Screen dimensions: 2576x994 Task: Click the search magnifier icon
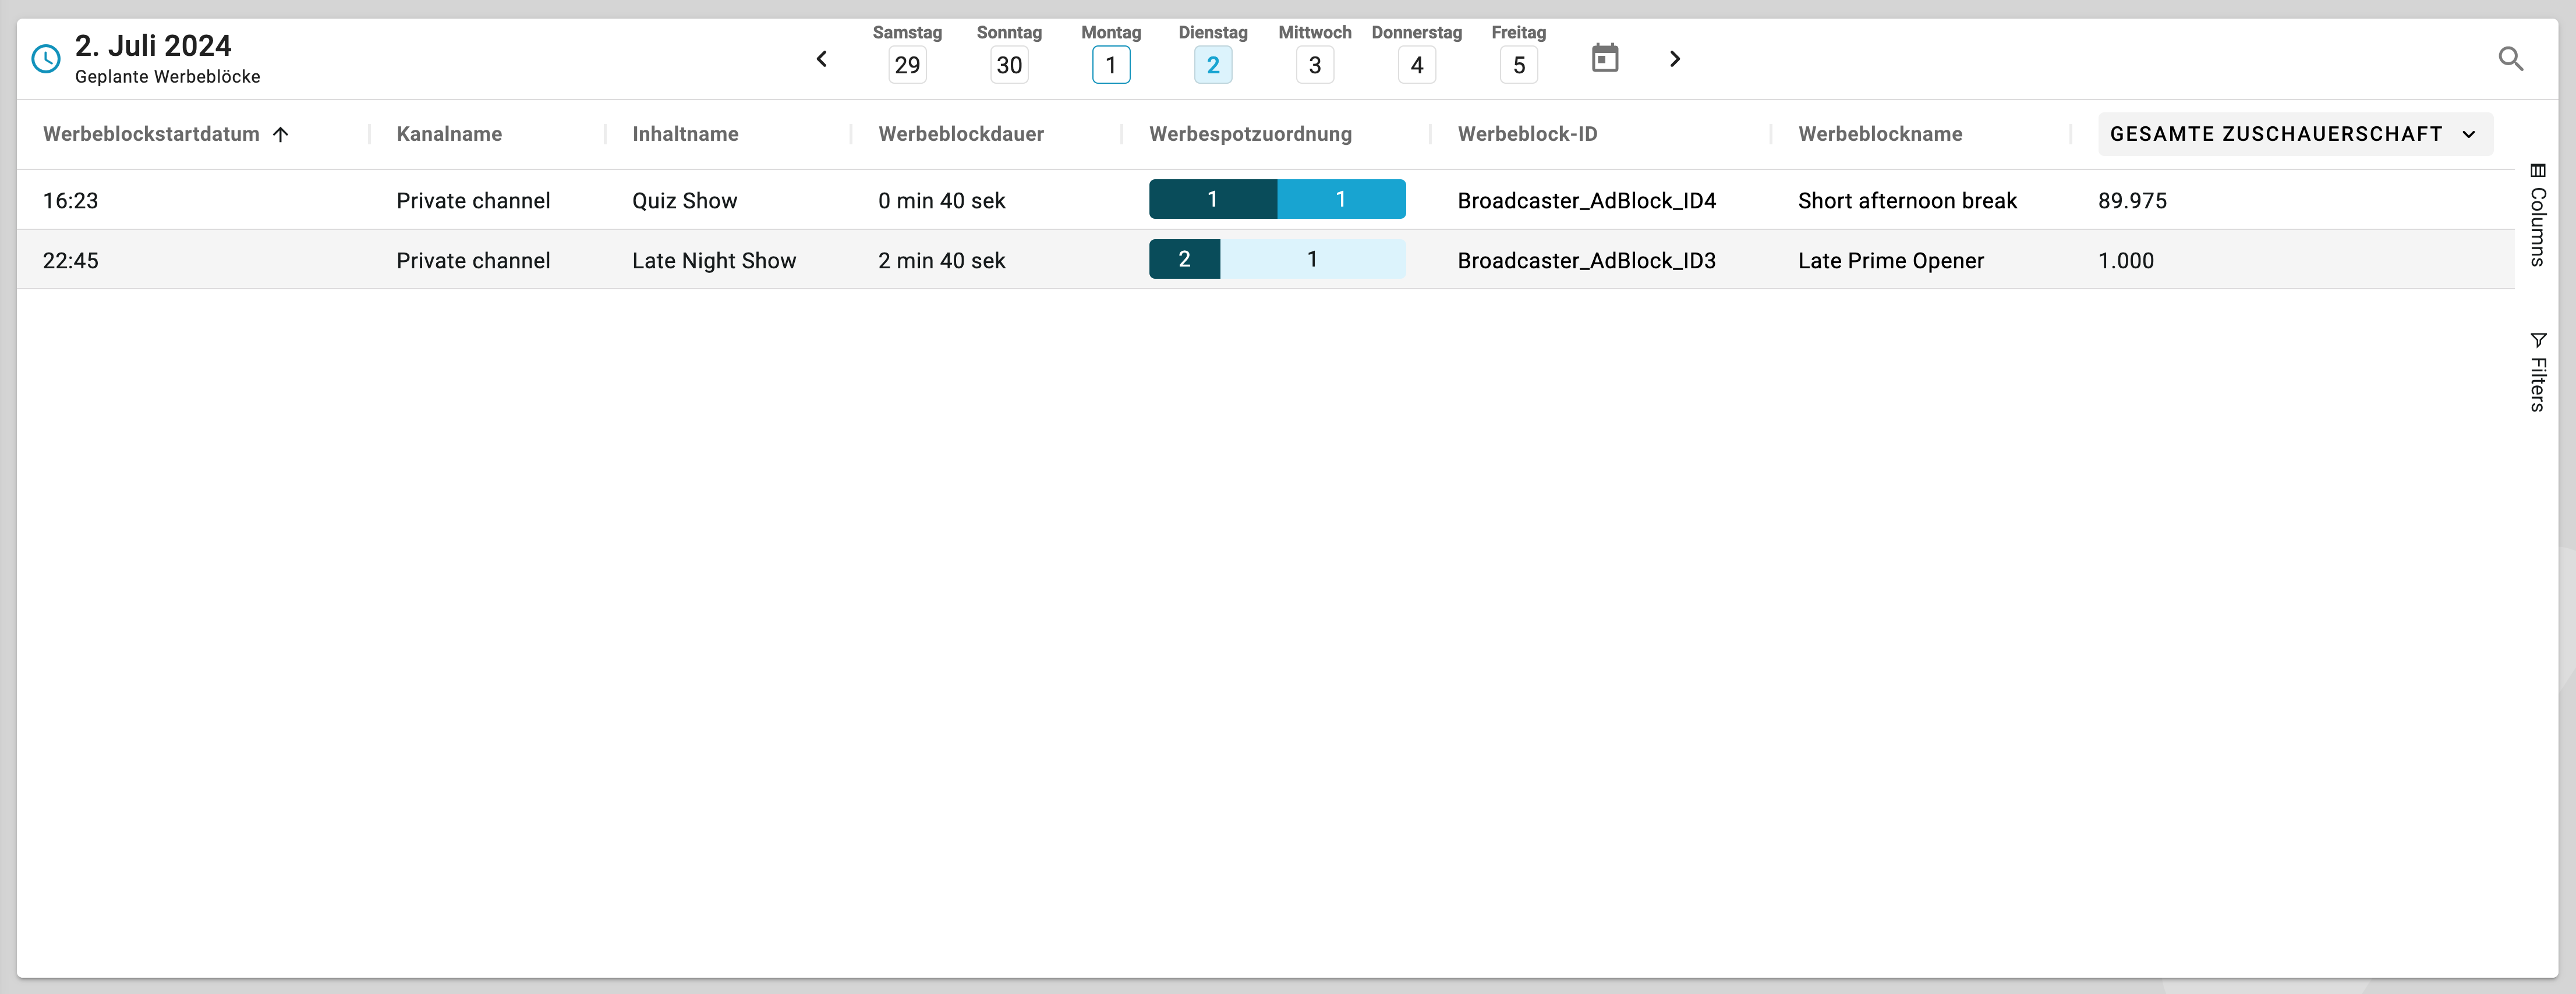[2510, 59]
